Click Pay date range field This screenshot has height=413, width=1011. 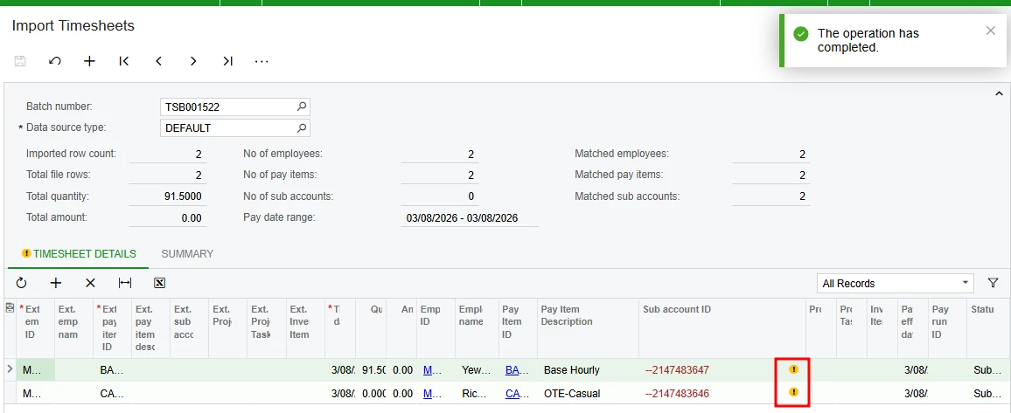[469, 218]
